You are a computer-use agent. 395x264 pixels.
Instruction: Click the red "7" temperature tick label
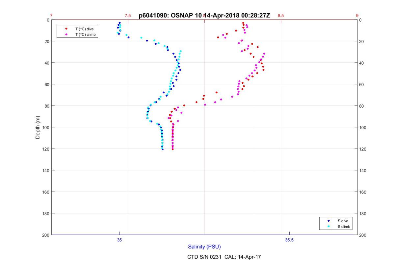click(x=51, y=15)
